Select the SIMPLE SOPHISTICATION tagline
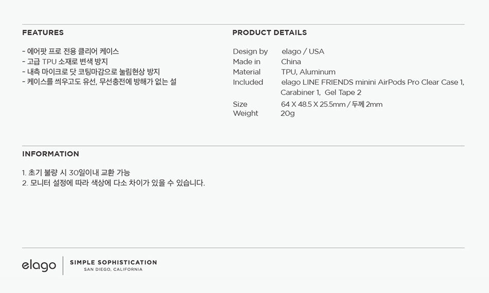The image size is (489, 293). point(114,263)
